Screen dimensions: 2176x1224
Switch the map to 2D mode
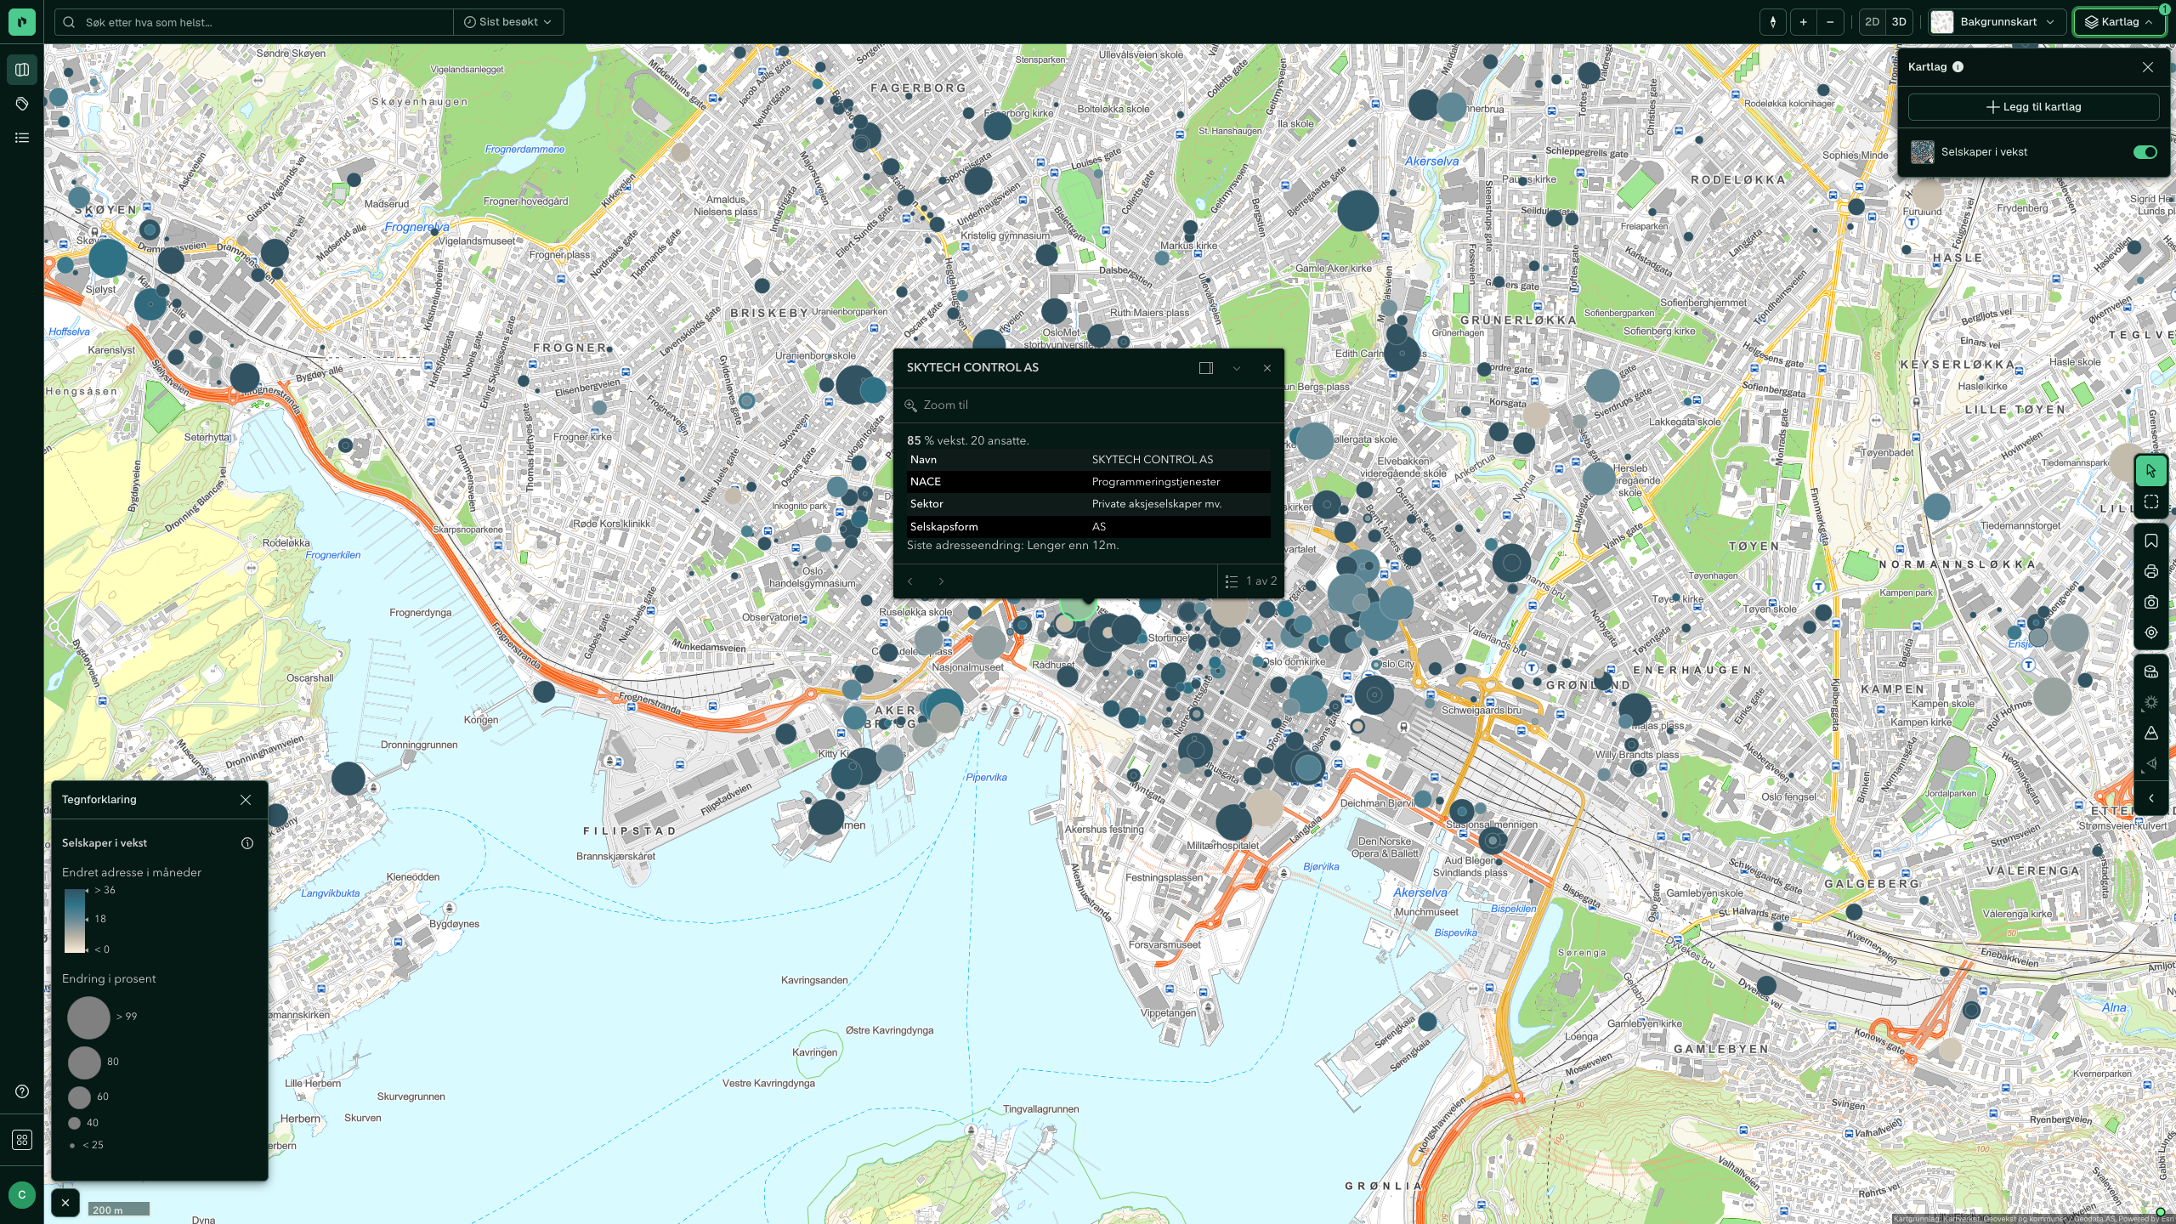tap(1872, 22)
